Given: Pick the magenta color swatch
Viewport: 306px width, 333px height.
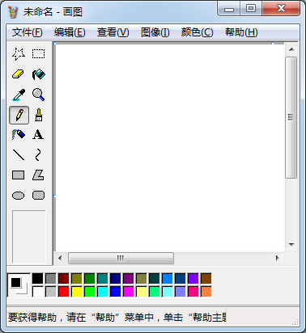Looking at the screenshot, I should point(129,292).
